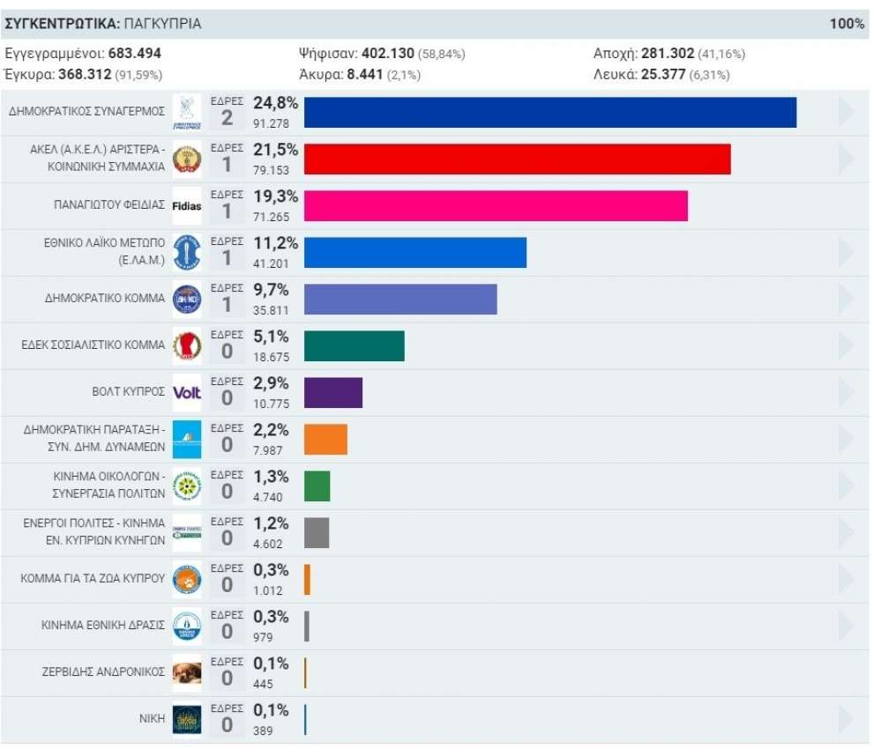
Task: Click the Democratic Rally party logo
Action: coord(187,113)
